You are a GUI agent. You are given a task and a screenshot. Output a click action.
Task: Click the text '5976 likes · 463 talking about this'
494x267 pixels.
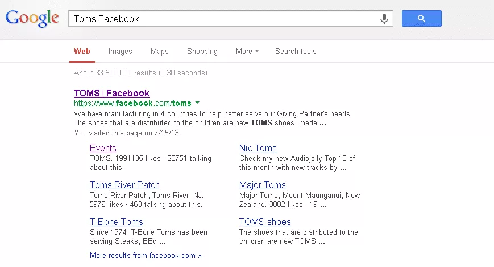[x=146, y=205]
